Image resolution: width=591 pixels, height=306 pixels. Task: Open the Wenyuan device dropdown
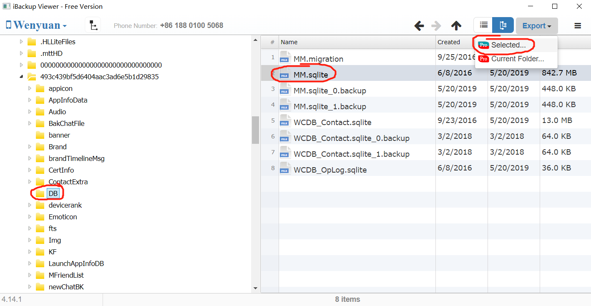point(36,25)
